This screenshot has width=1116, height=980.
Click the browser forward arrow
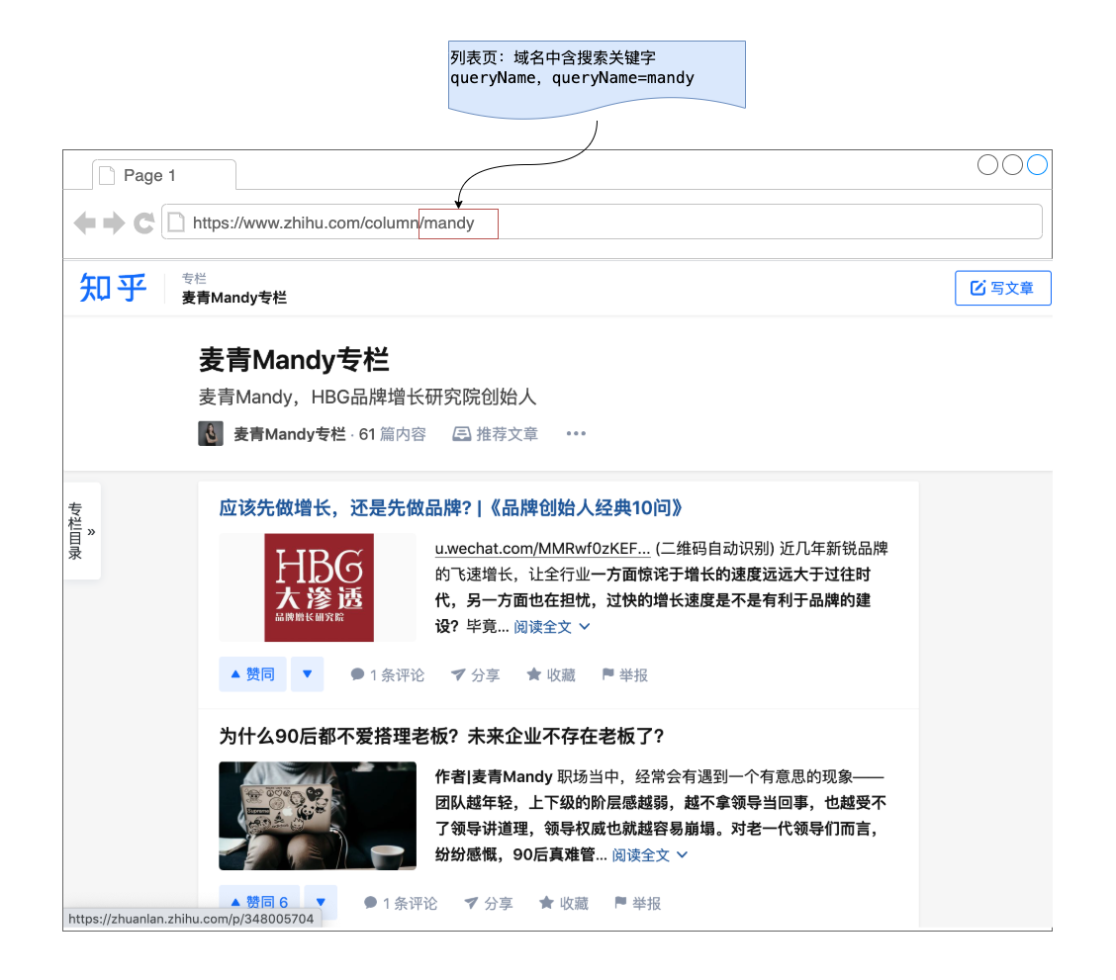[x=114, y=223]
